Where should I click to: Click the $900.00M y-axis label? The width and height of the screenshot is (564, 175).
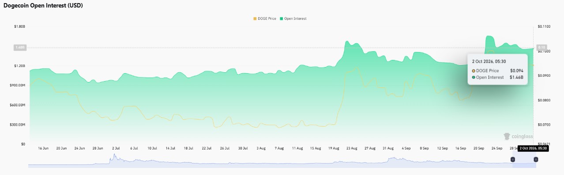click(x=18, y=85)
